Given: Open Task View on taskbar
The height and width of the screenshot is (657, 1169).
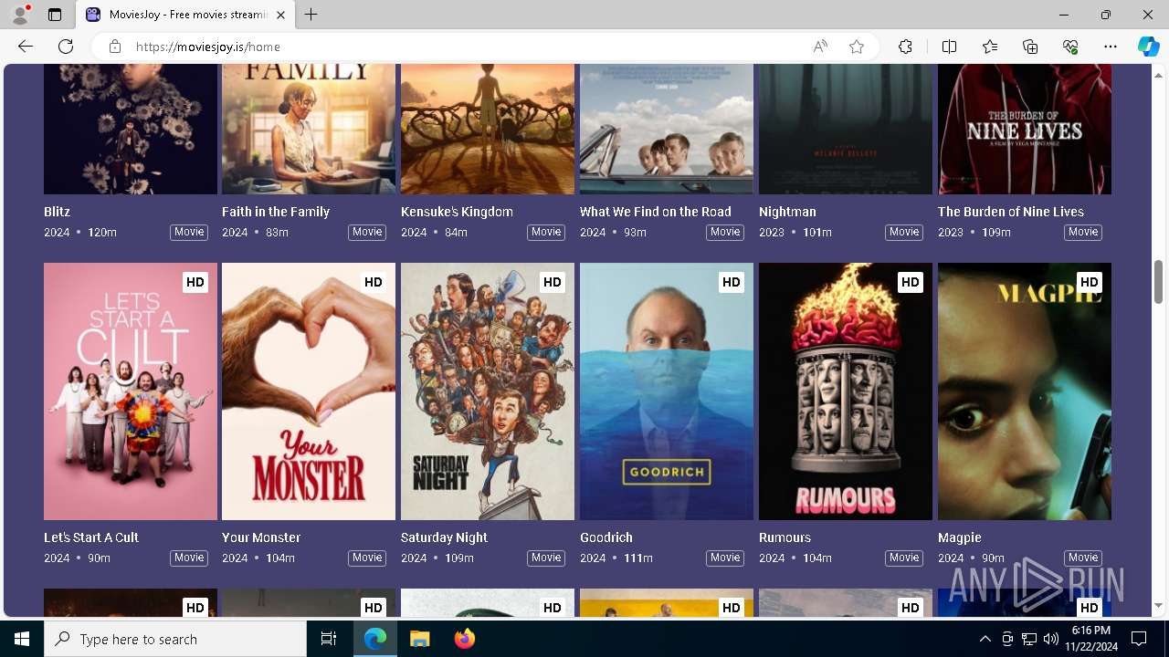Looking at the screenshot, I should pyautogui.click(x=329, y=639).
